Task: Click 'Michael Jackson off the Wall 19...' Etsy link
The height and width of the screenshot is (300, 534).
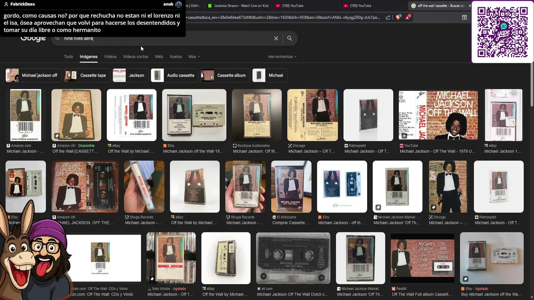Action: pos(194,151)
